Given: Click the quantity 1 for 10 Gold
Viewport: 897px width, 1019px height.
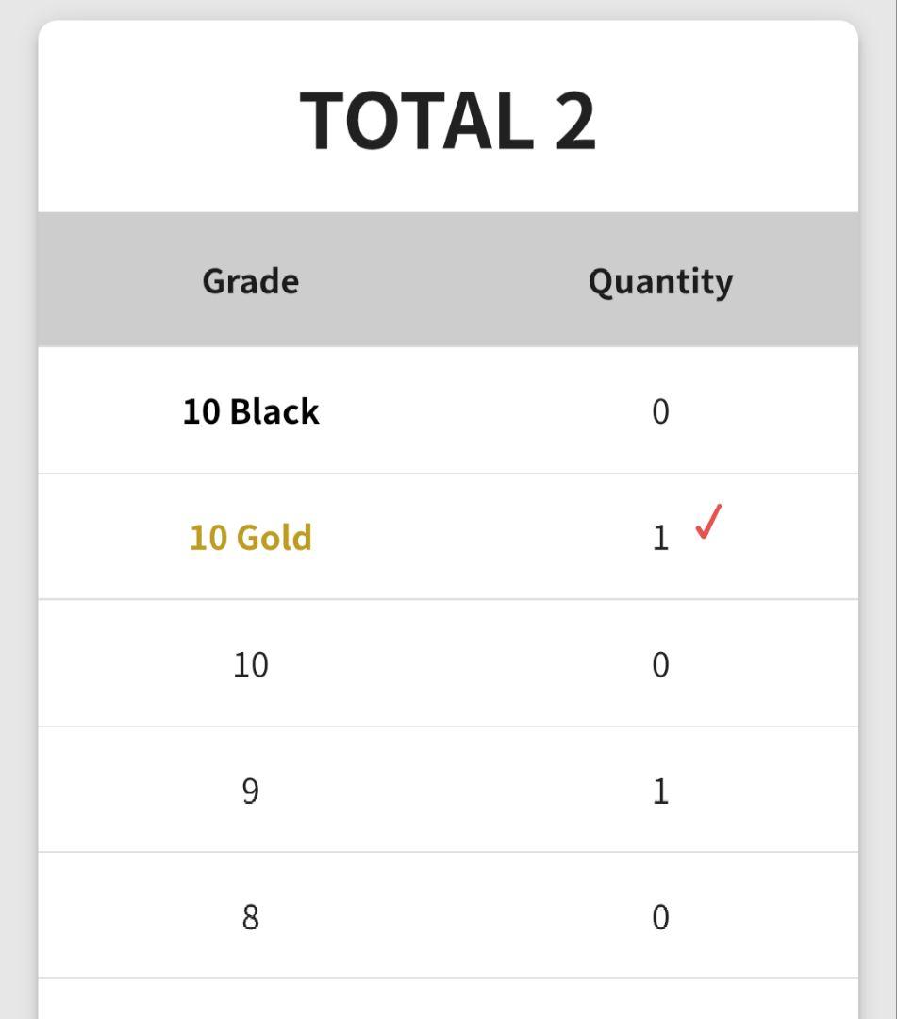Looking at the screenshot, I should point(660,538).
